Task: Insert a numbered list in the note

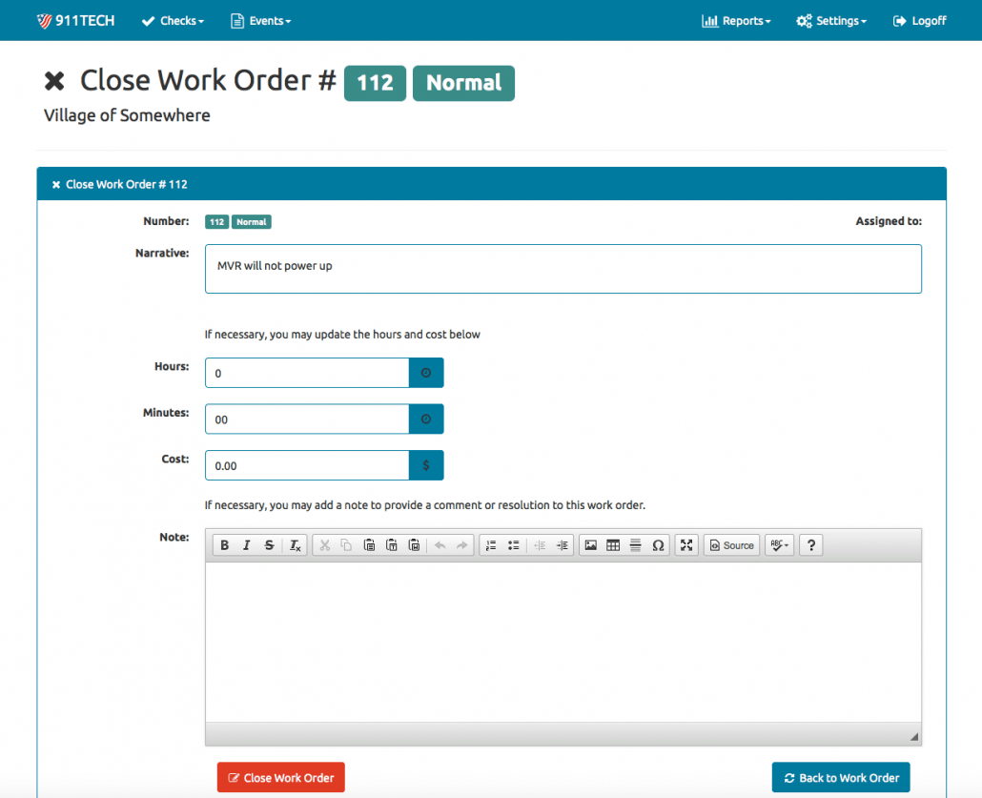Action: [490, 544]
